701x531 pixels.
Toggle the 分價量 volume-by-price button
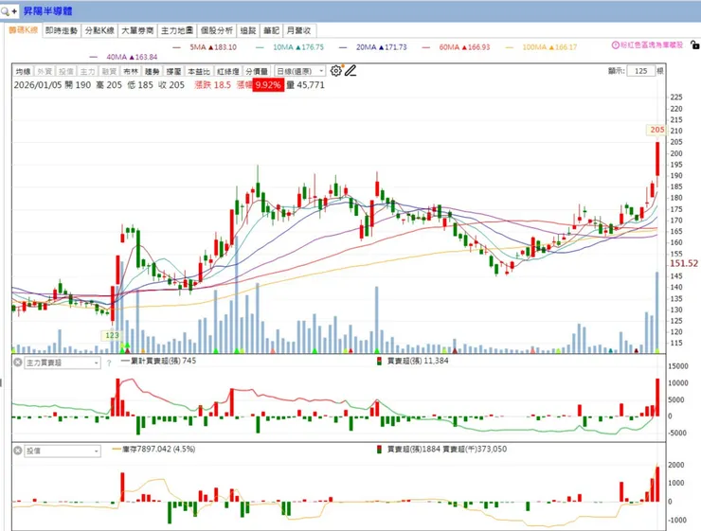click(x=257, y=71)
